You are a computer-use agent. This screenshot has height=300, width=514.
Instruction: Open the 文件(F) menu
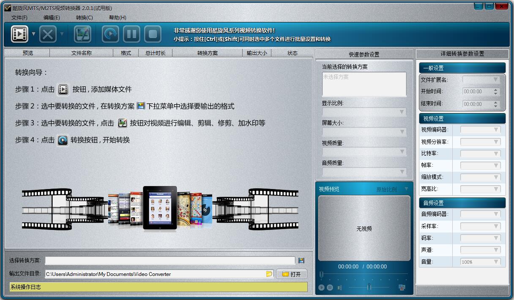point(19,18)
